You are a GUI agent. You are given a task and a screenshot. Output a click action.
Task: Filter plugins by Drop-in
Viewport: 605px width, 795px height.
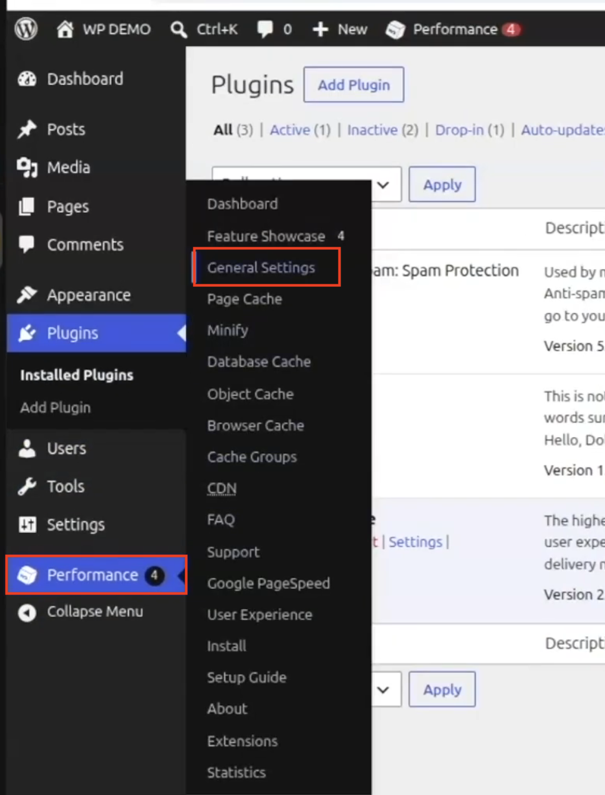[459, 130]
